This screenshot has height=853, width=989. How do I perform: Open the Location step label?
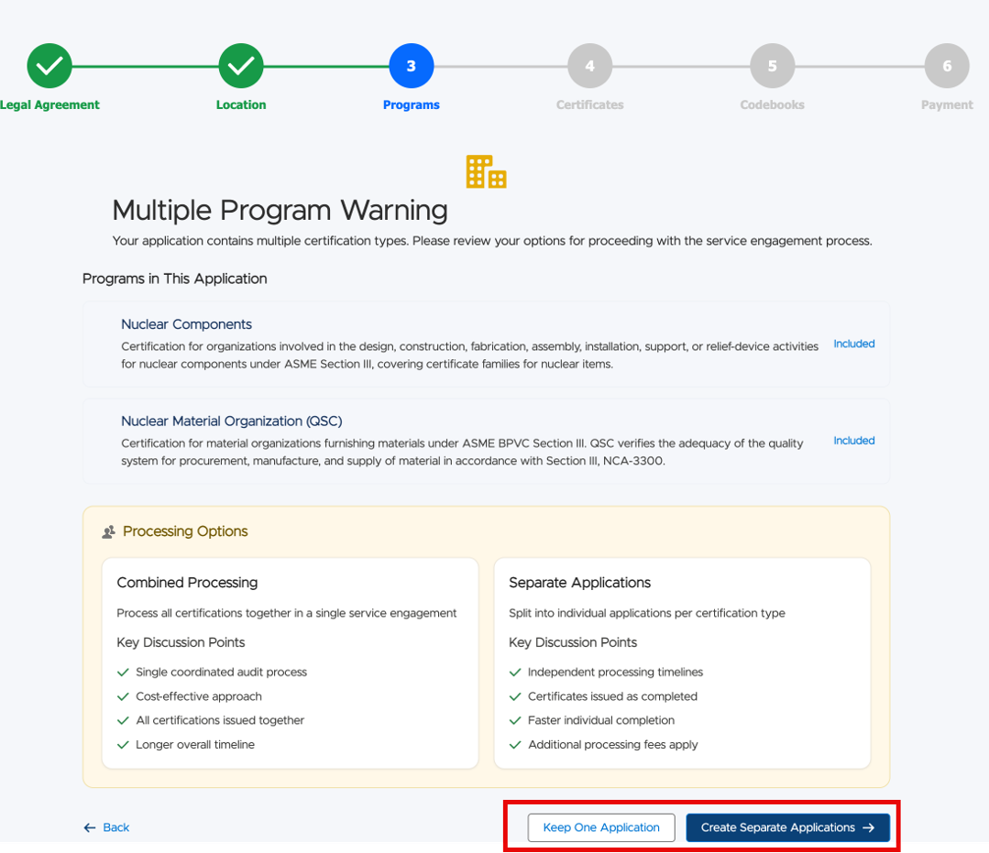[241, 104]
